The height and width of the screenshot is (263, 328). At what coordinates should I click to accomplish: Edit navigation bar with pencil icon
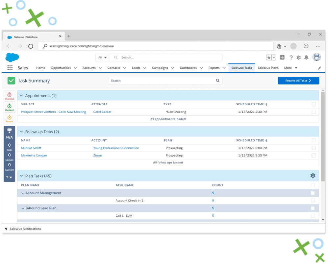point(319,68)
